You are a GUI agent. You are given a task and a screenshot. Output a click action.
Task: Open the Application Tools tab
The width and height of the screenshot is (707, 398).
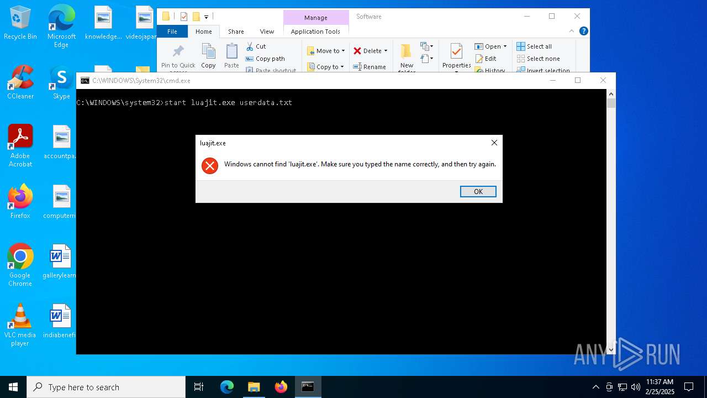coord(315,32)
